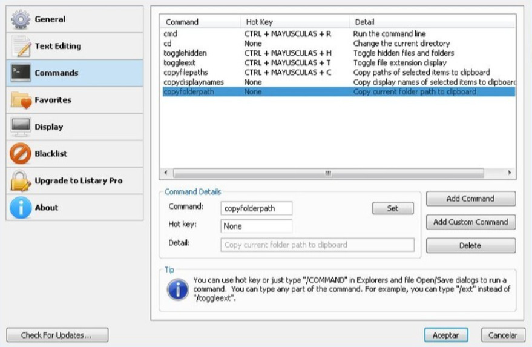Click 'Toggle file extension display' detail
This screenshot has height=347, width=532.
(400, 63)
